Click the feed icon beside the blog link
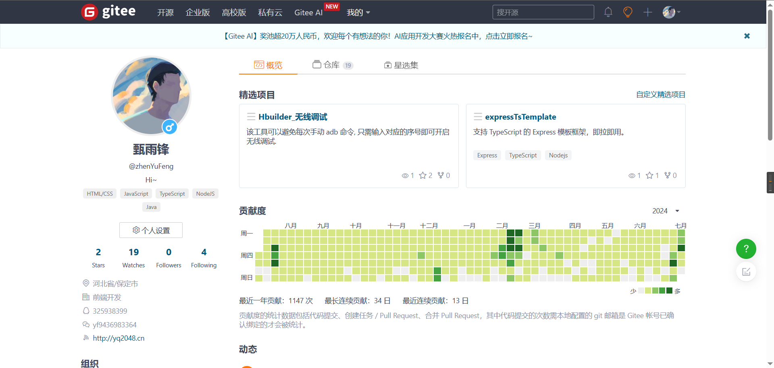 tap(86, 338)
